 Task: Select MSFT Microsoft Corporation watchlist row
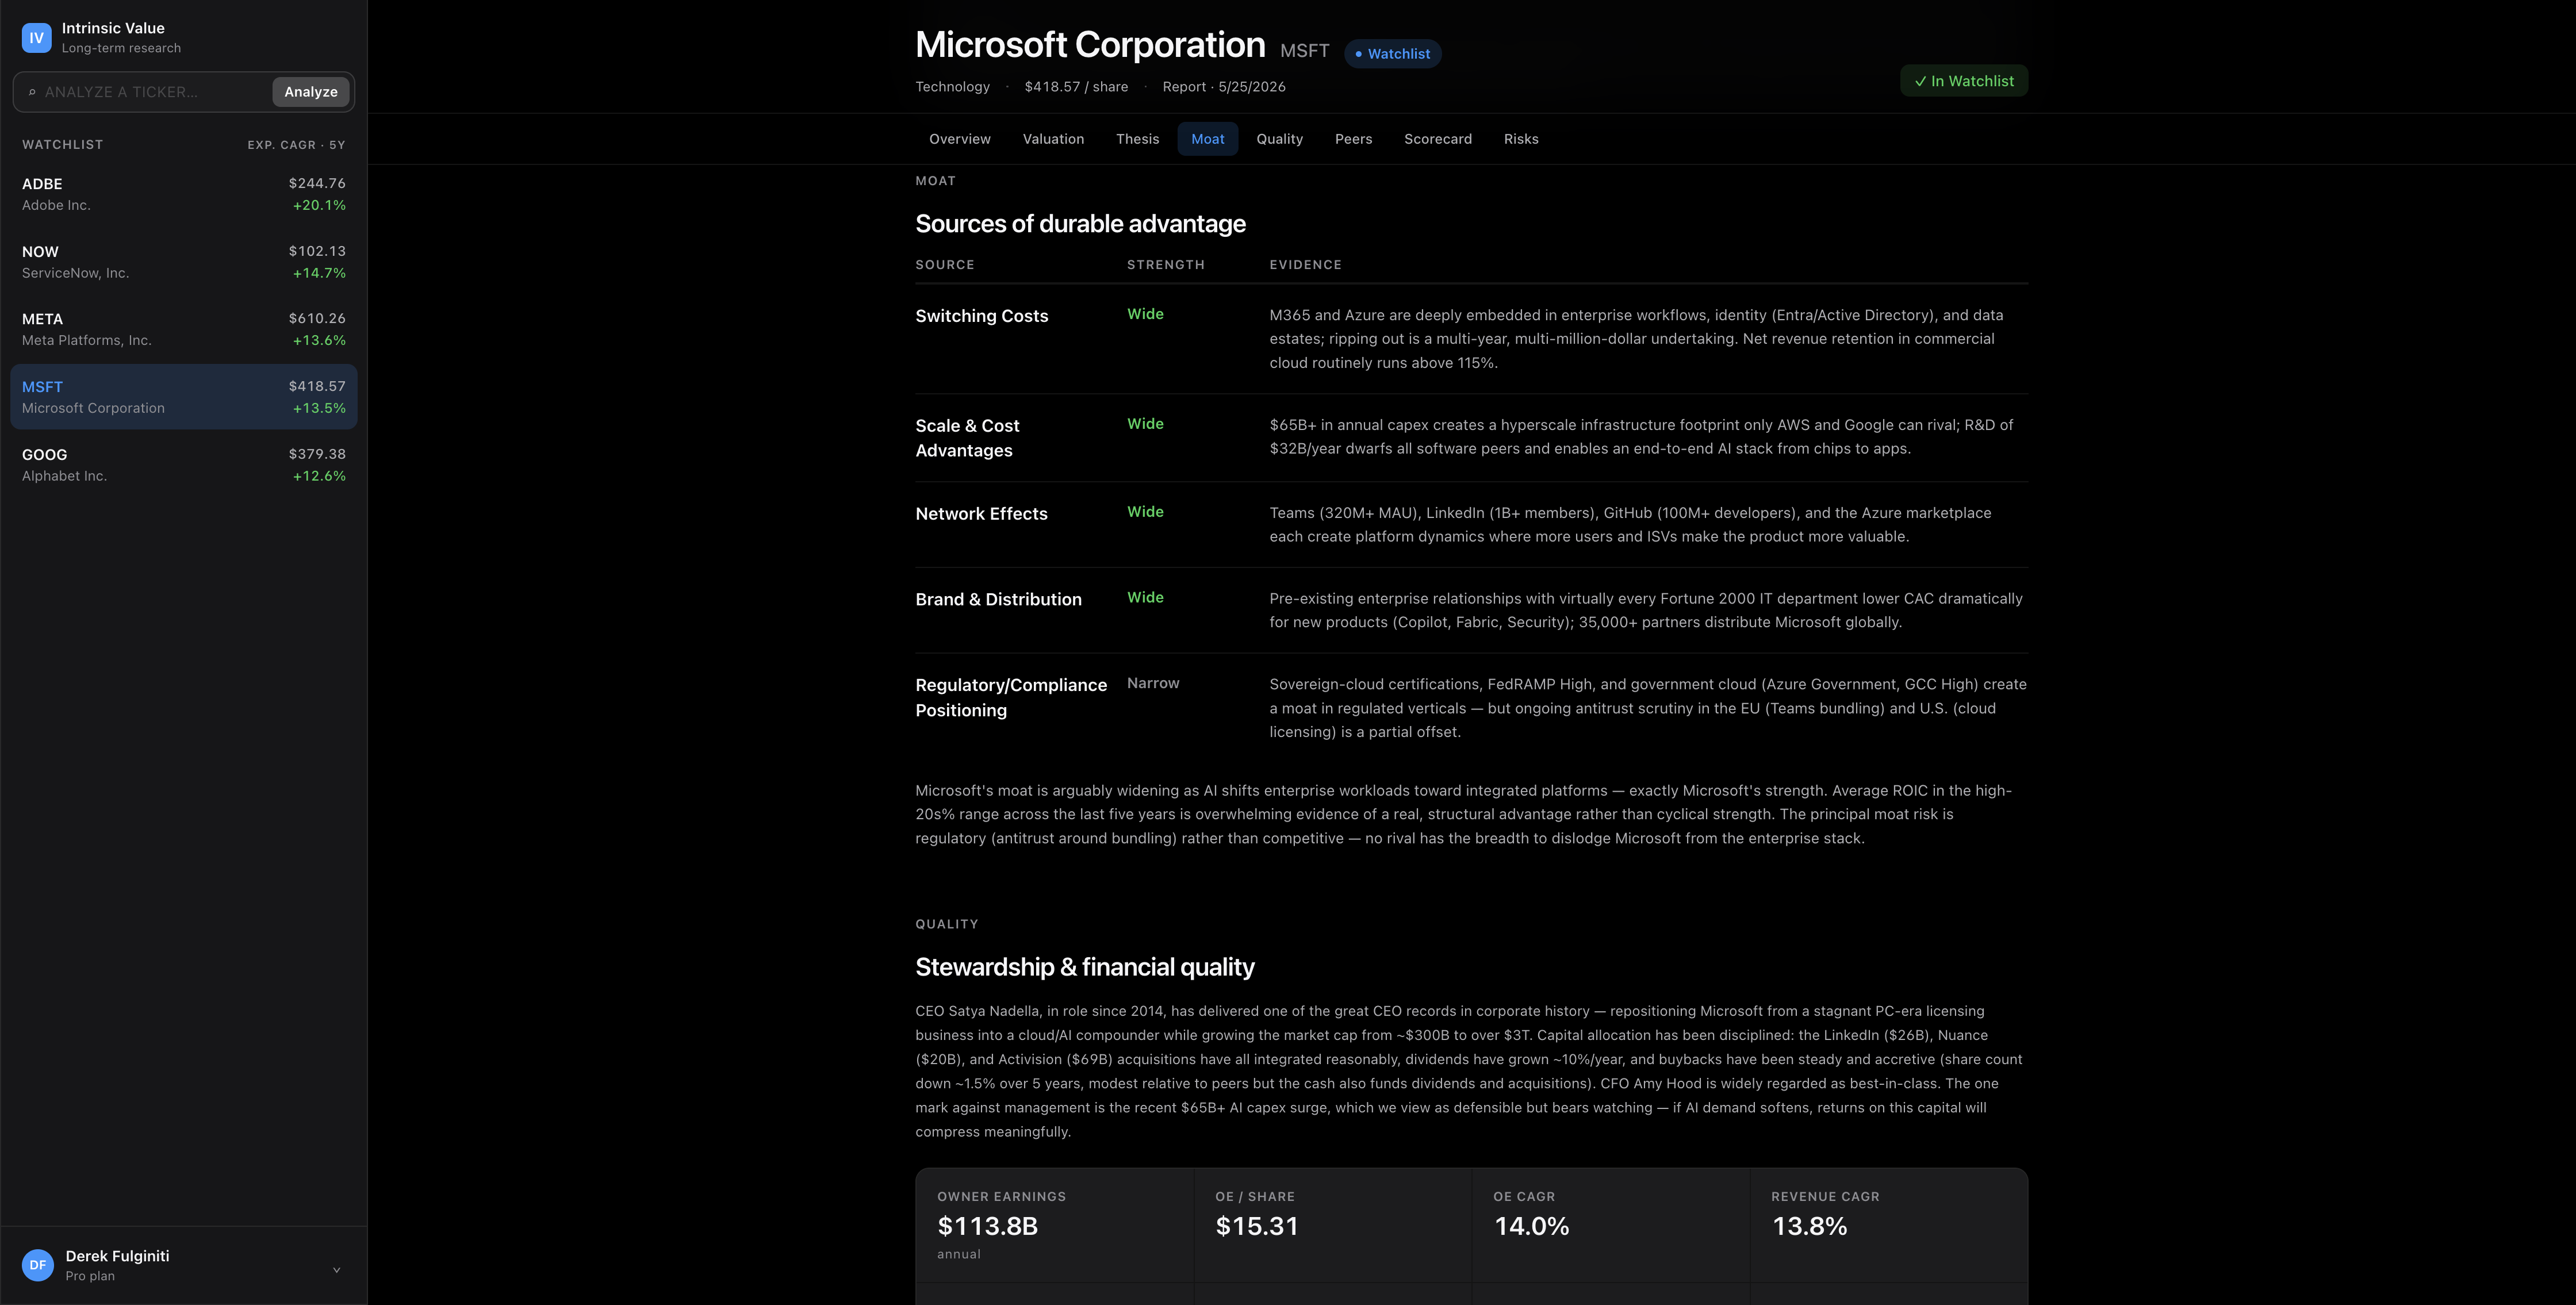(x=184, y=397)
